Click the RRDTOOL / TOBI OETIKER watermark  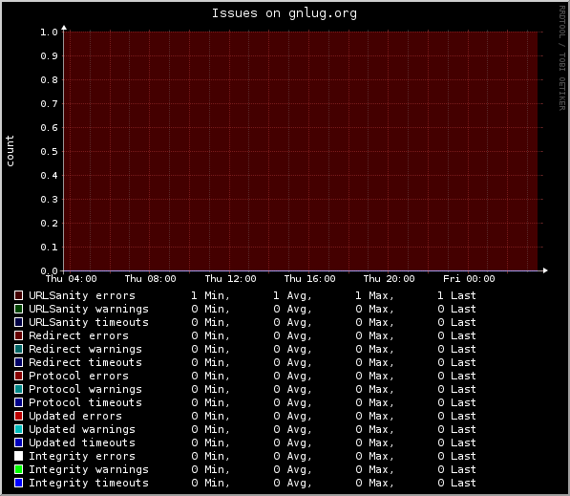point(562,58)
